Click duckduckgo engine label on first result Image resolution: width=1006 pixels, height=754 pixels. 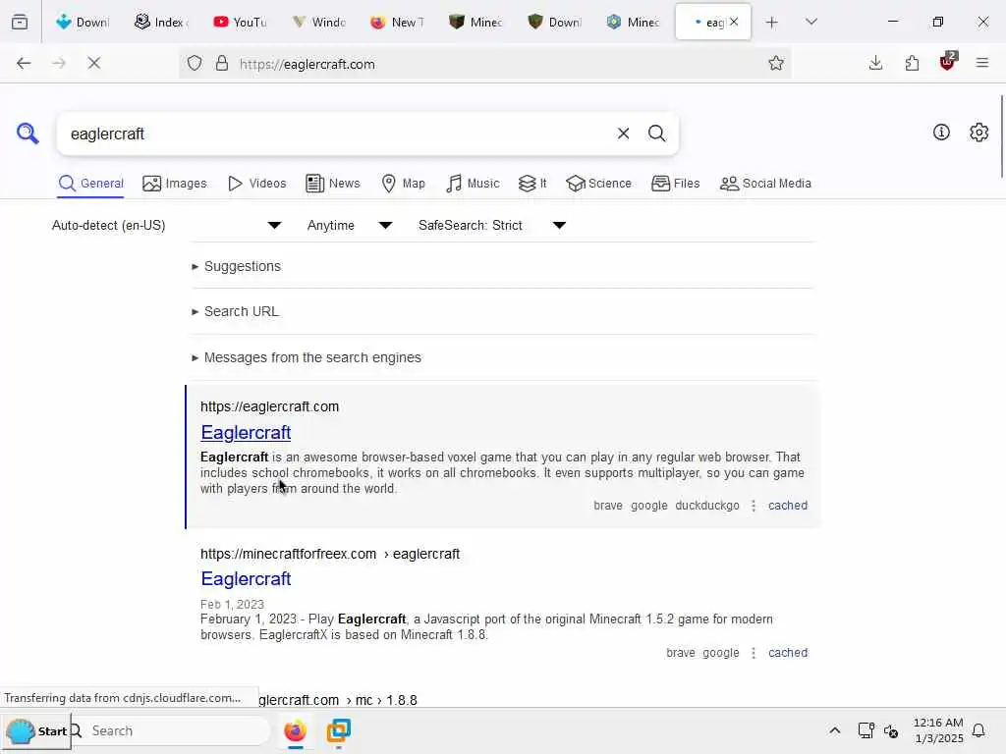pos(707,506)
